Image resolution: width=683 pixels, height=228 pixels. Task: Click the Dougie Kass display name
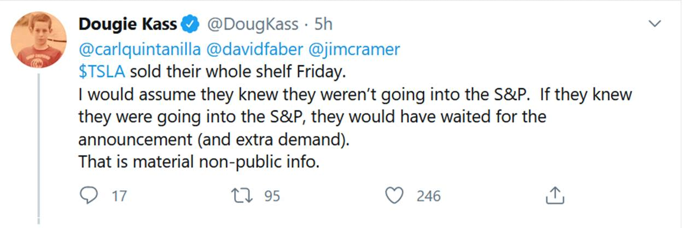point(128,25)
